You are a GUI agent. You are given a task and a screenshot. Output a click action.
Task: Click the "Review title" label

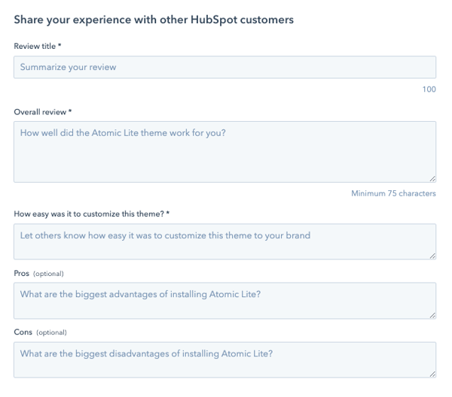tap(35, 47)
